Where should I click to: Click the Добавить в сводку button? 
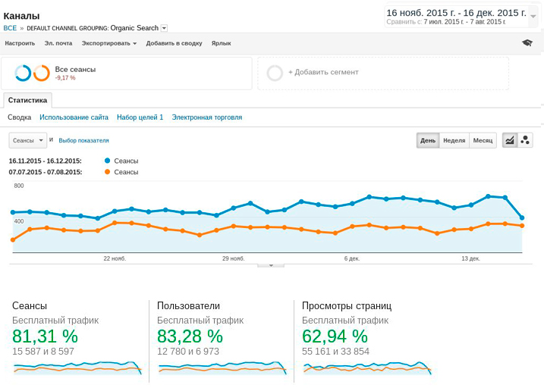tap(174, 43)
